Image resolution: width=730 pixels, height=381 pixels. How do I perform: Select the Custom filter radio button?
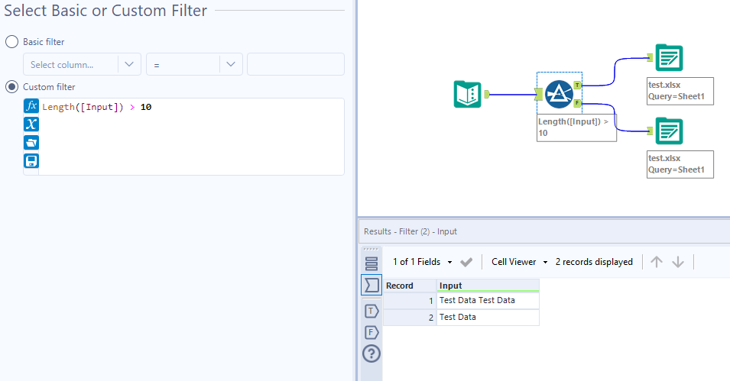[11, 87]
